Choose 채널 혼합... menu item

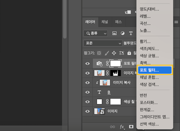[x=149, y=77]
